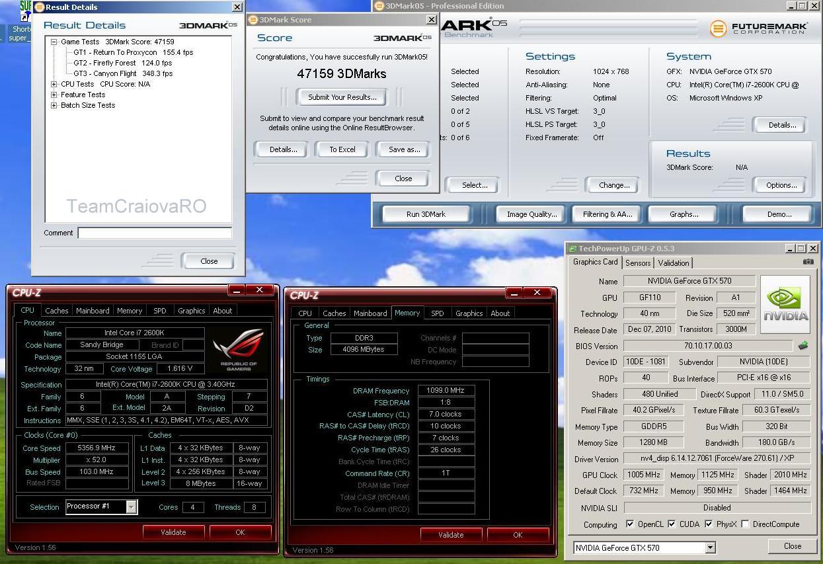Screen dimensions: 823x564
Task: Click the GPU Clock value 1005 MHz
Action: point(644,475)
